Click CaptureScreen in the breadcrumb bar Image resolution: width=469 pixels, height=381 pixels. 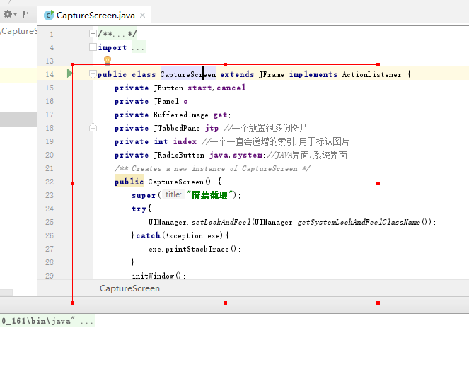point(129,288)
